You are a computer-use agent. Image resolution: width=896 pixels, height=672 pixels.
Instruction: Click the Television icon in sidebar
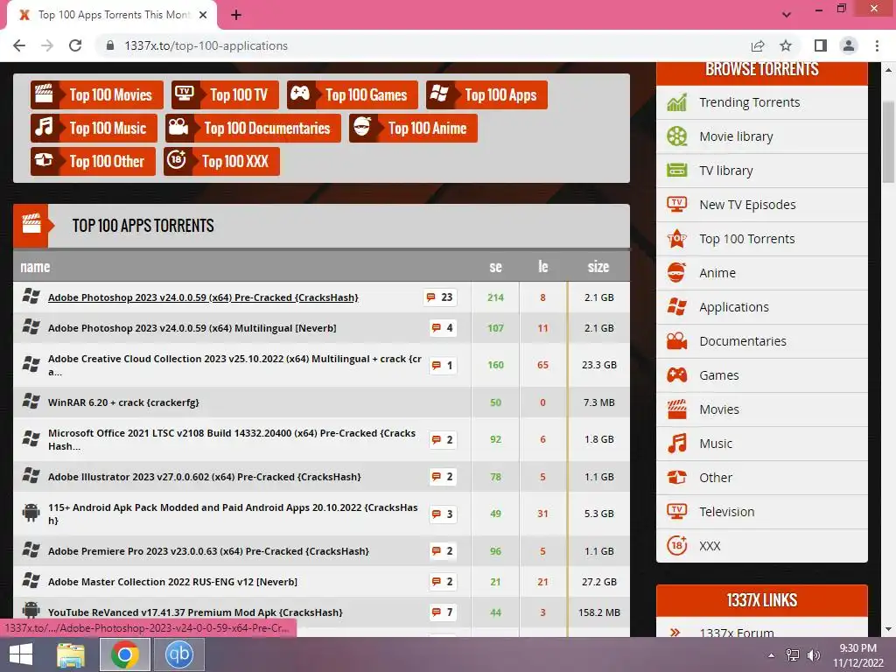point(677,511)
